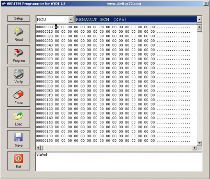Click the Verify chip icon button
Viewport: 210px width, 179px height.
(18, 76)
